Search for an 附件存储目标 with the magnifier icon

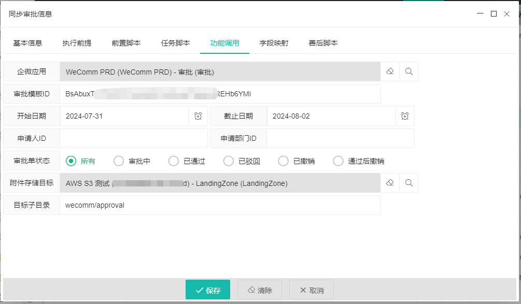coord(409,183)
